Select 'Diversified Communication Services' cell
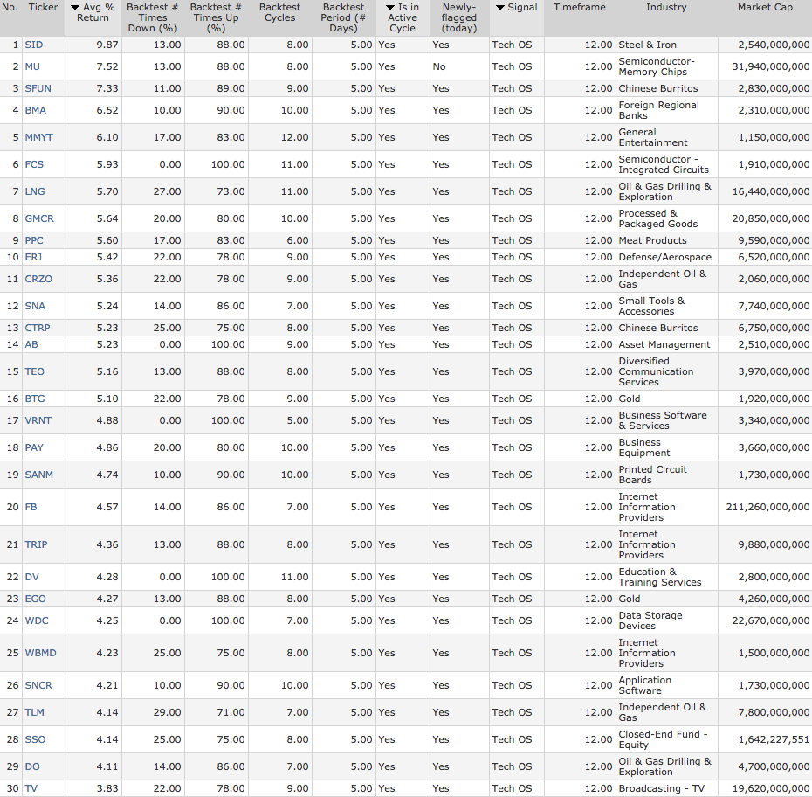The height and width of the screenshot is (797, 812). pyautogui.click(x=667, y=371)
